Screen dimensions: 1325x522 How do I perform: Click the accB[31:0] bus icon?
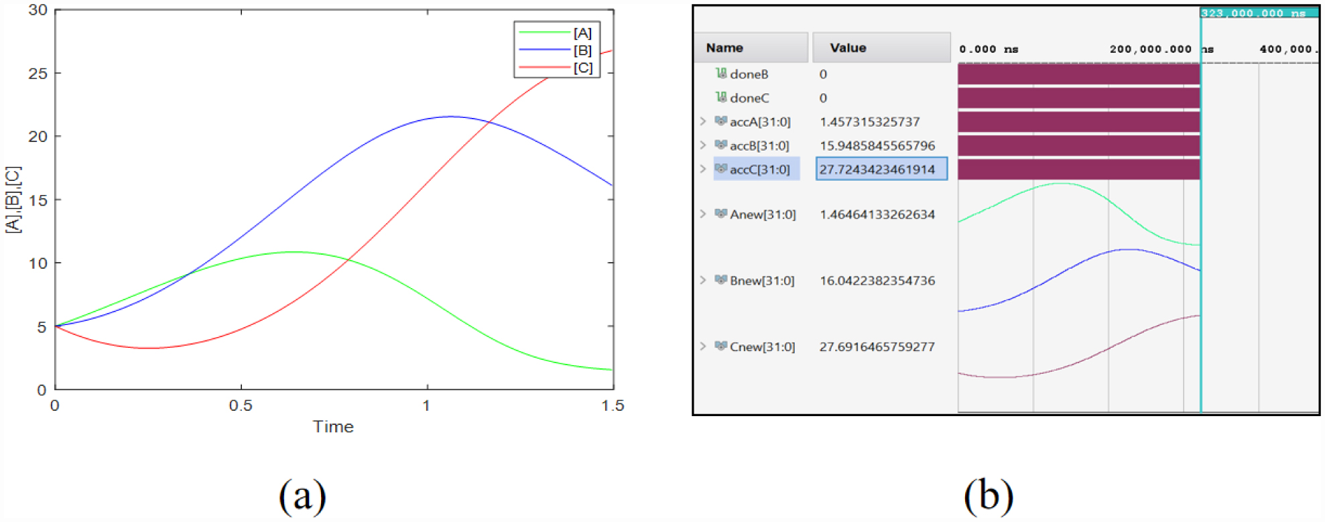pyautogui.click(x=721, y=145)
